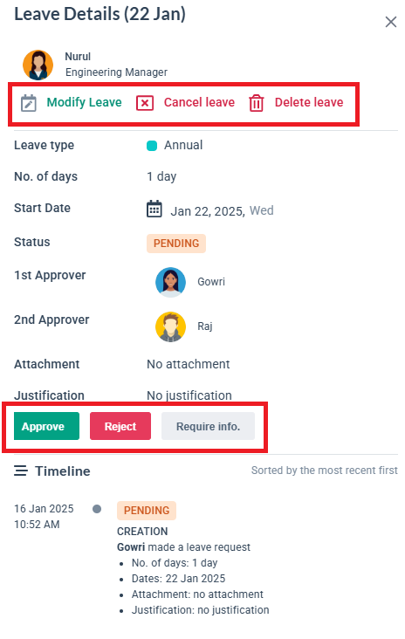Click the PENDING status badge beside Status

tap(176, 244)
